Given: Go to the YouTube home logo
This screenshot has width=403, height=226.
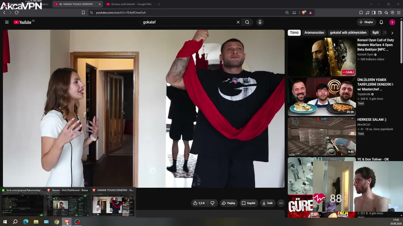Looking at the screenshot, I should click(x=23, y=22).
